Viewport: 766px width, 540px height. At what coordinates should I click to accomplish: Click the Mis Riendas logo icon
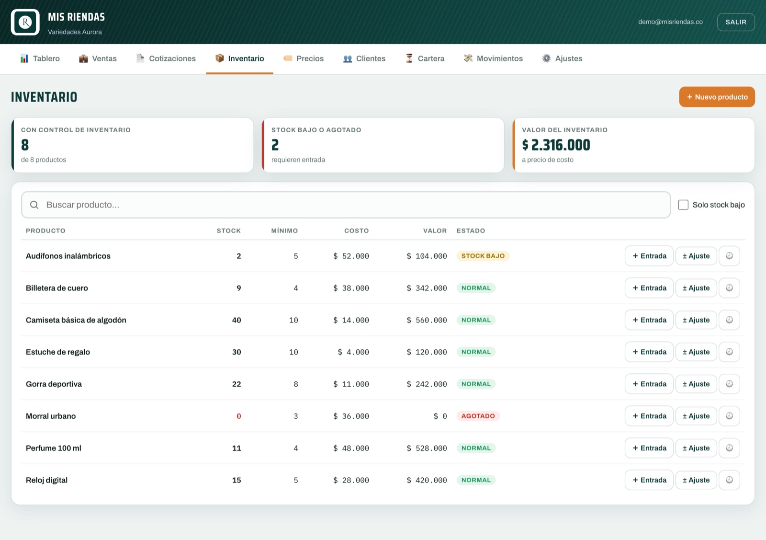25,22
